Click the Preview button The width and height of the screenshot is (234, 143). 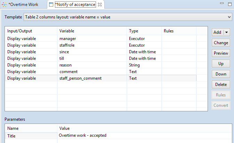pos(221,53)
